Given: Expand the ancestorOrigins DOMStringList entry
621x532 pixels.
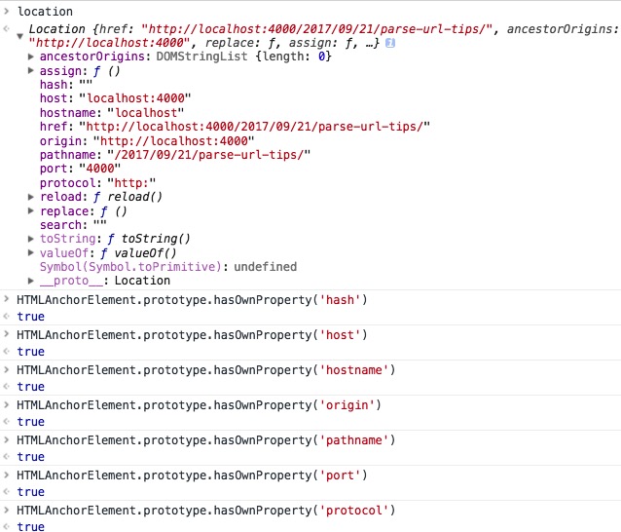Looking at the screenshot, I should coord(31,57).
